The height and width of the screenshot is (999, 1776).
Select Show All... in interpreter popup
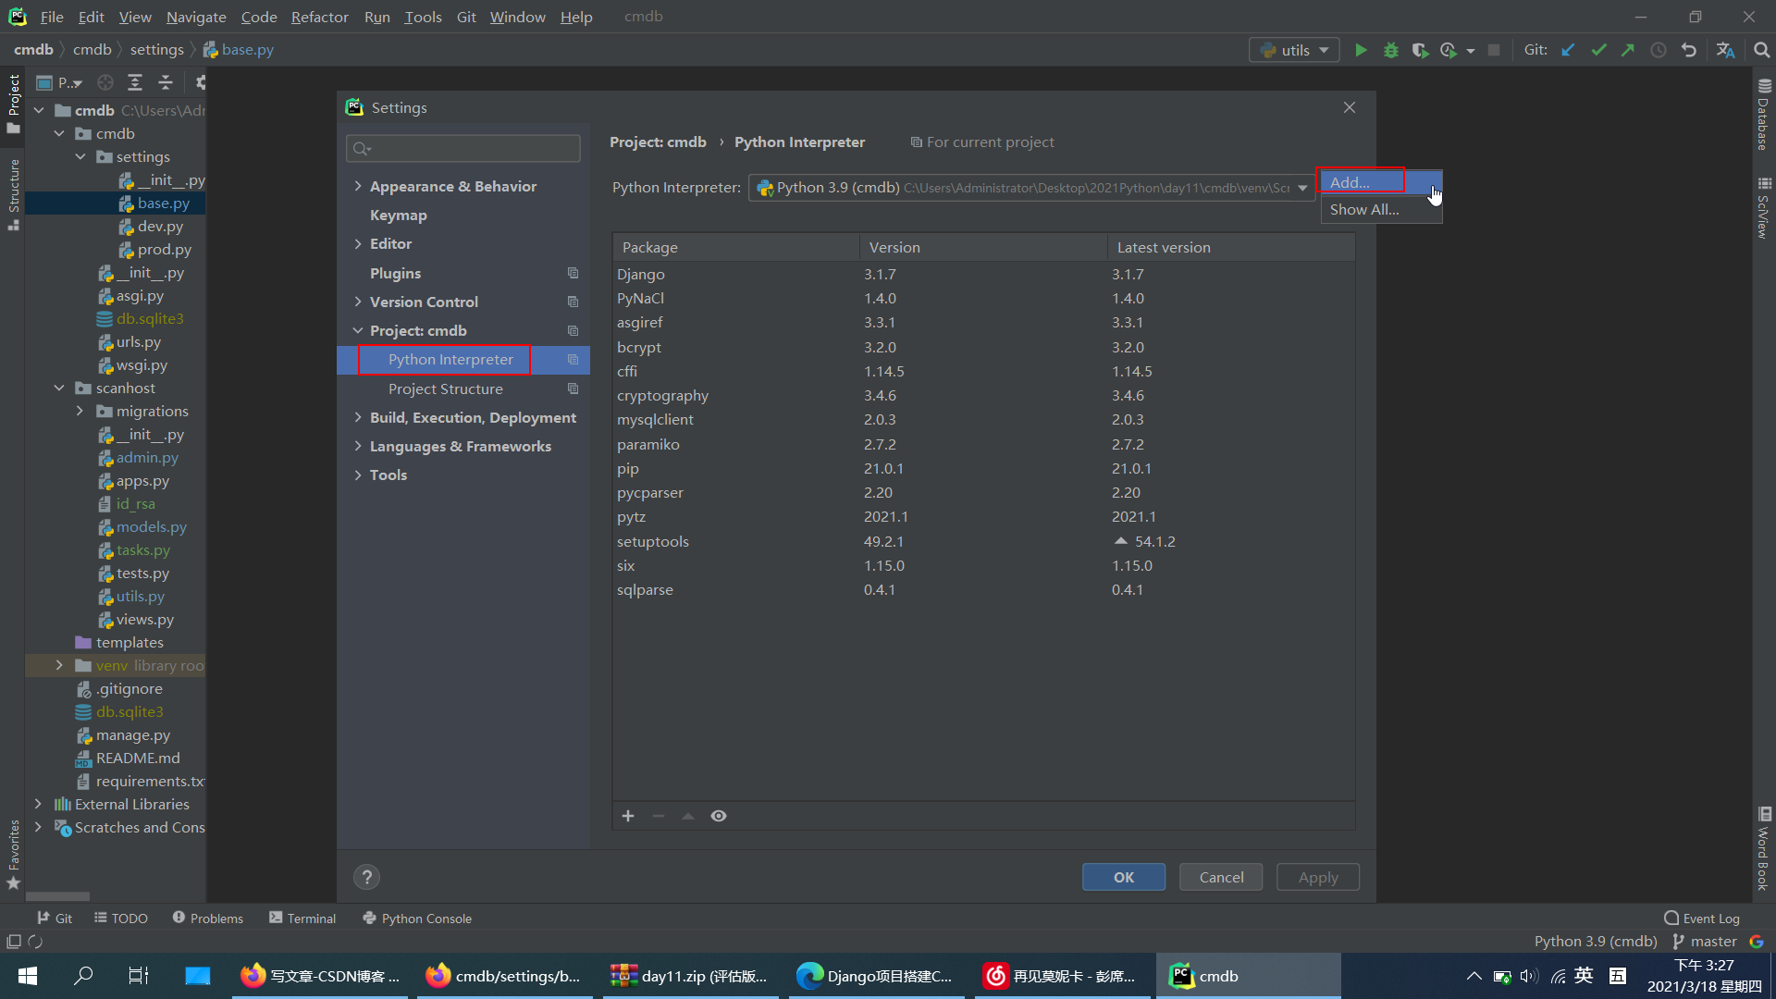coord(1364,210)
